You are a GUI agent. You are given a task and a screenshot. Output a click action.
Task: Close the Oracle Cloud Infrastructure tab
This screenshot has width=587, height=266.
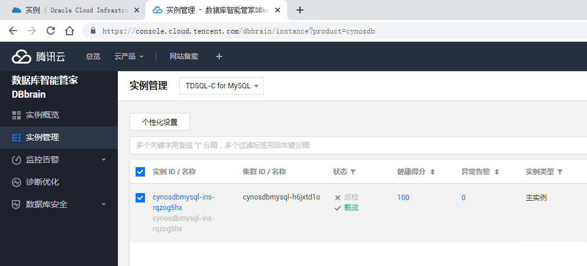click(137, 10)
